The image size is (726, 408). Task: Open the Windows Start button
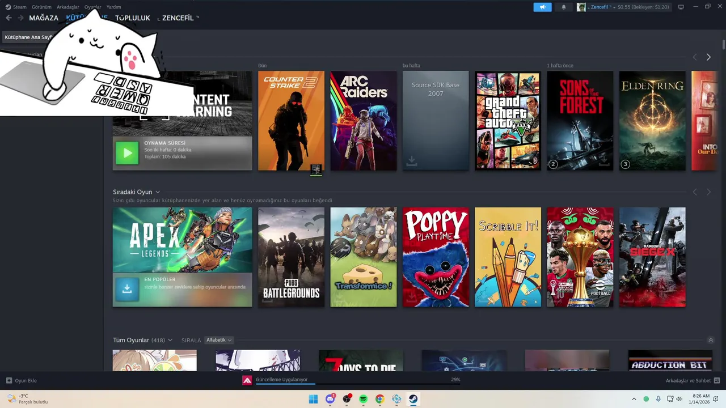313,399
